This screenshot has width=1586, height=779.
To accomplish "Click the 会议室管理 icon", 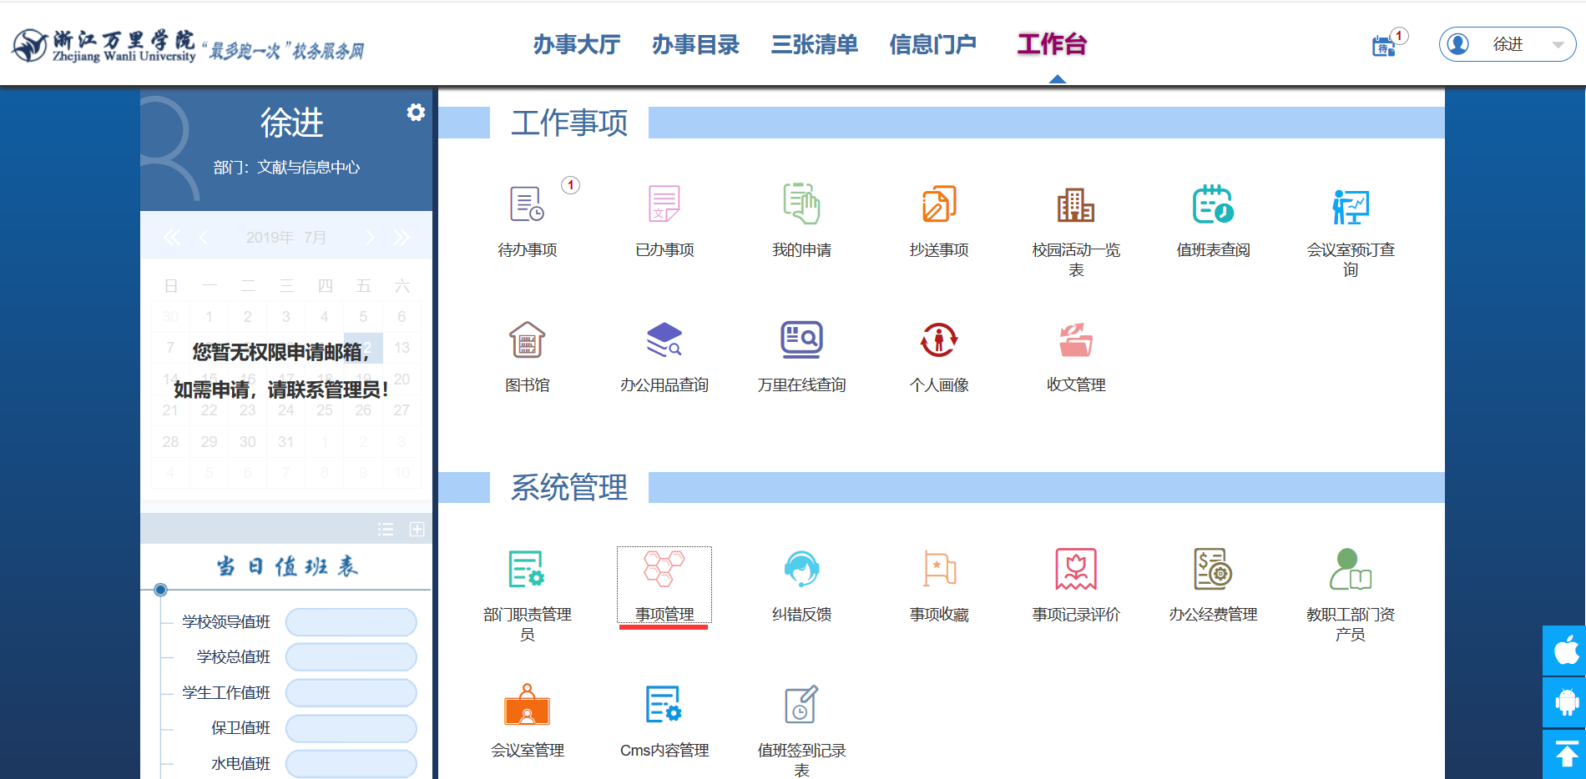I will 527,706.
